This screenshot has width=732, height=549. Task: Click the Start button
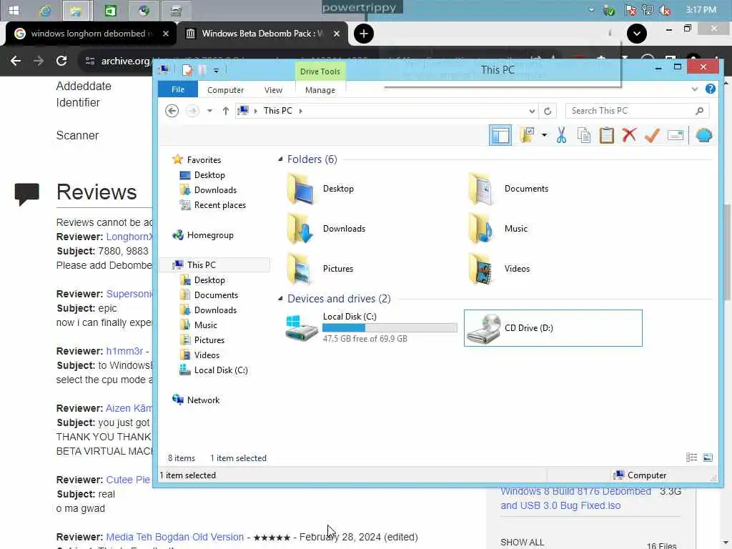click(x=14, y=10)
